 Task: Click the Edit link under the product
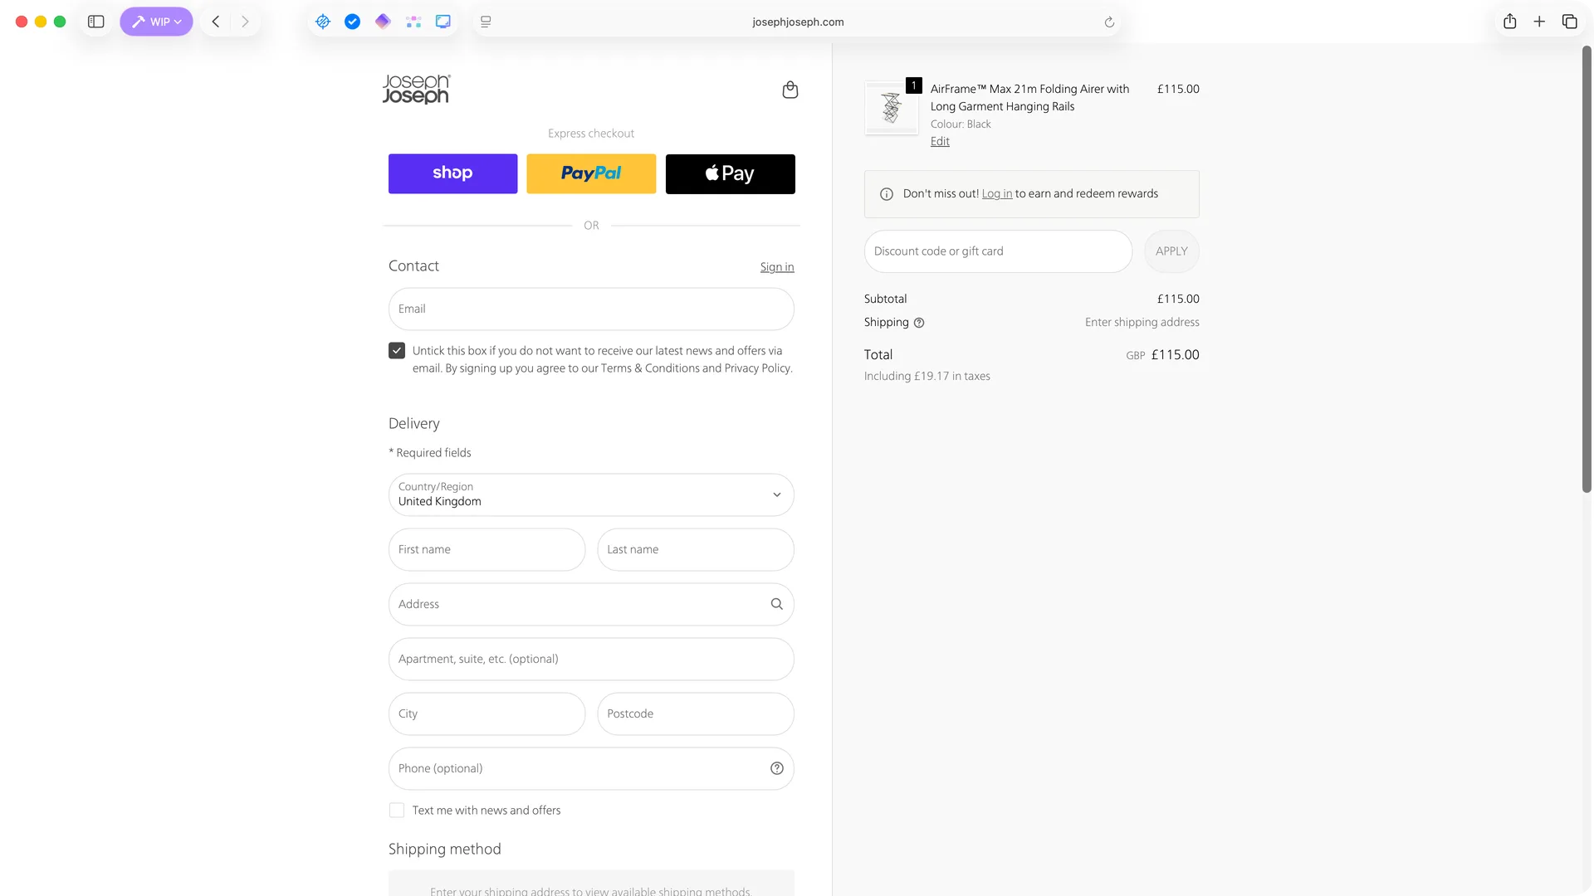tap(940, 142)
